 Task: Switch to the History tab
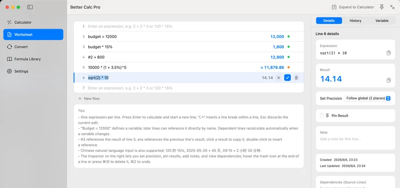point(355,21)
